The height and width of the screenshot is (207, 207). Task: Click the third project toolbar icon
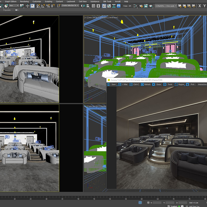coord(189,6)
